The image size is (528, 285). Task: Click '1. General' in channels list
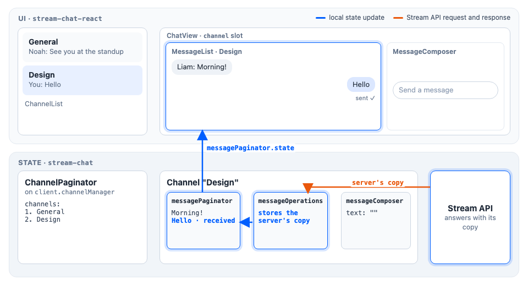(45, 212)
